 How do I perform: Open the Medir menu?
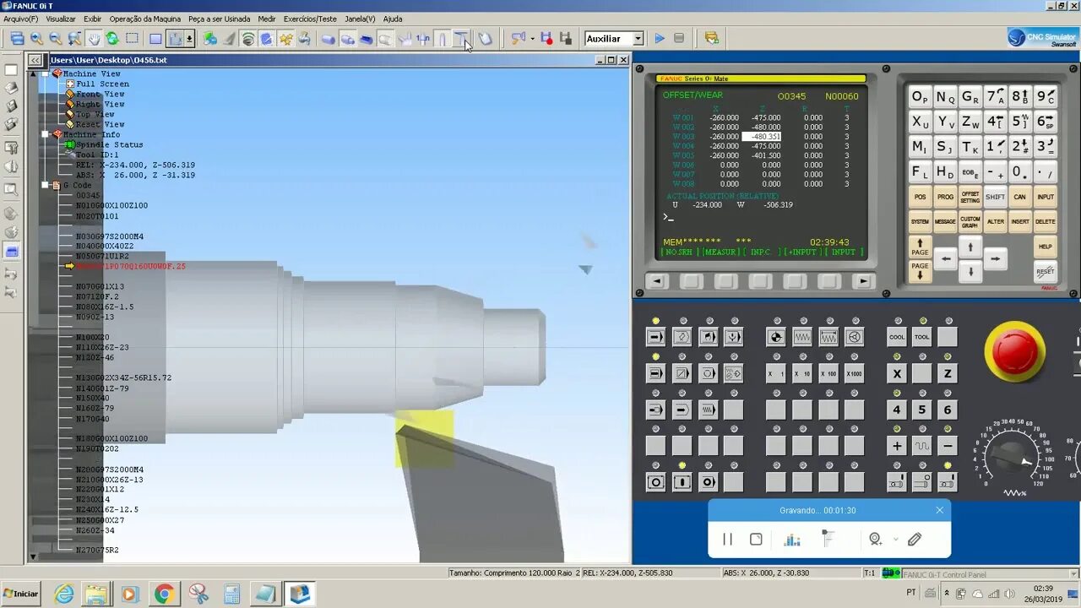click(x=267, y=19)
